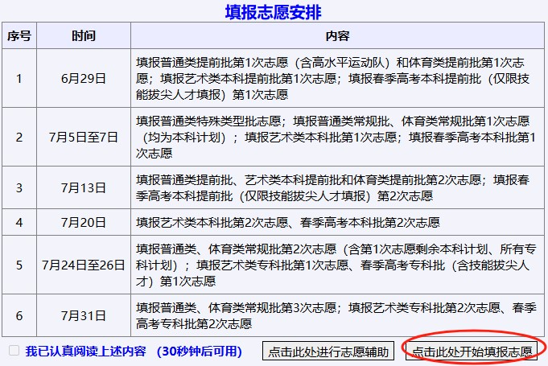Click the 6月29日 date cell
The width and height of the screenshot is (548, 366).
[83, 78]
